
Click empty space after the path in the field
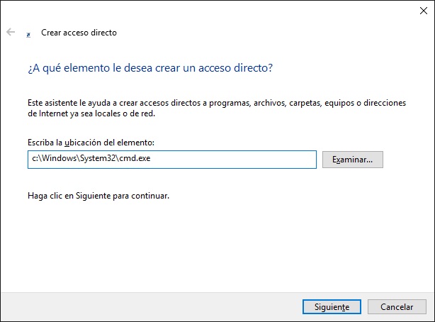pos(234,159)
